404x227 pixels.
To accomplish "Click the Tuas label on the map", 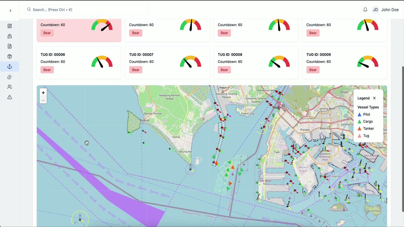I will click(277, 152).
